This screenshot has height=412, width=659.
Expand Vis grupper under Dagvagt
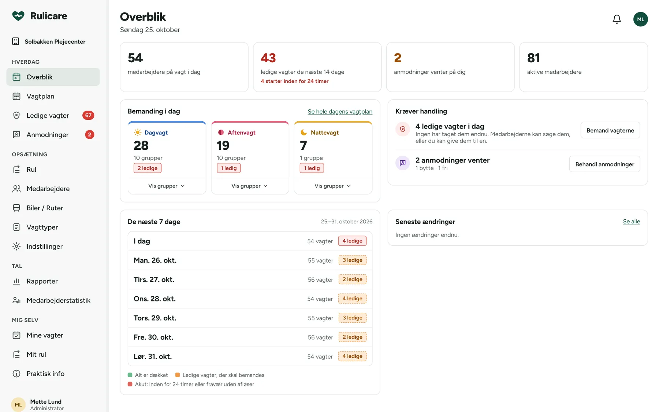coord(167,186)
